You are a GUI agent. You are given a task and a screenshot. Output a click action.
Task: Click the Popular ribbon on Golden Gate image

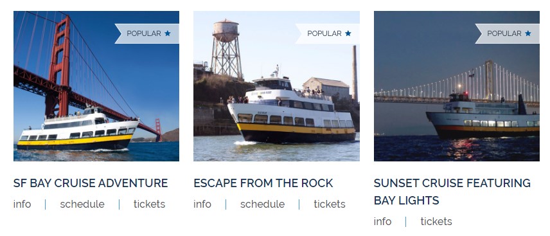pos(147,33)
